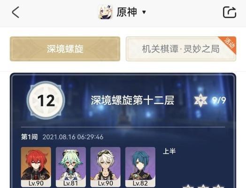Tap the abyss star icon beside 9/9
246x188 pixels.
point(200,101)
